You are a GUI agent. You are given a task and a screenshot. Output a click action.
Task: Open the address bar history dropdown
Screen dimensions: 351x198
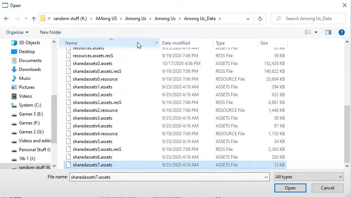click(248, 19)
